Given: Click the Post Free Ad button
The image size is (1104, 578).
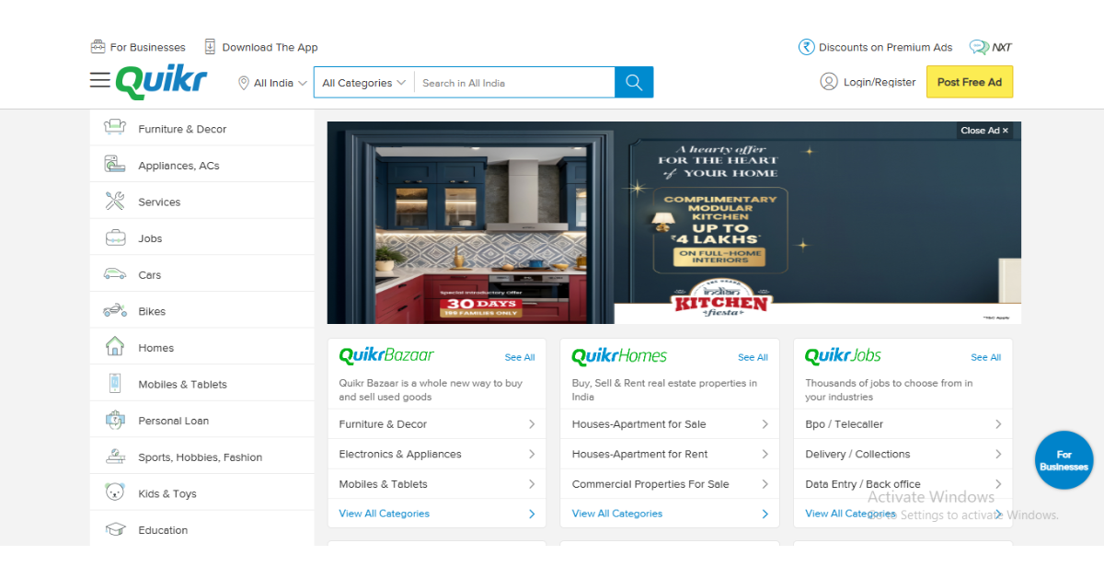Looking at the screenshot, I should tap(969, 82).
